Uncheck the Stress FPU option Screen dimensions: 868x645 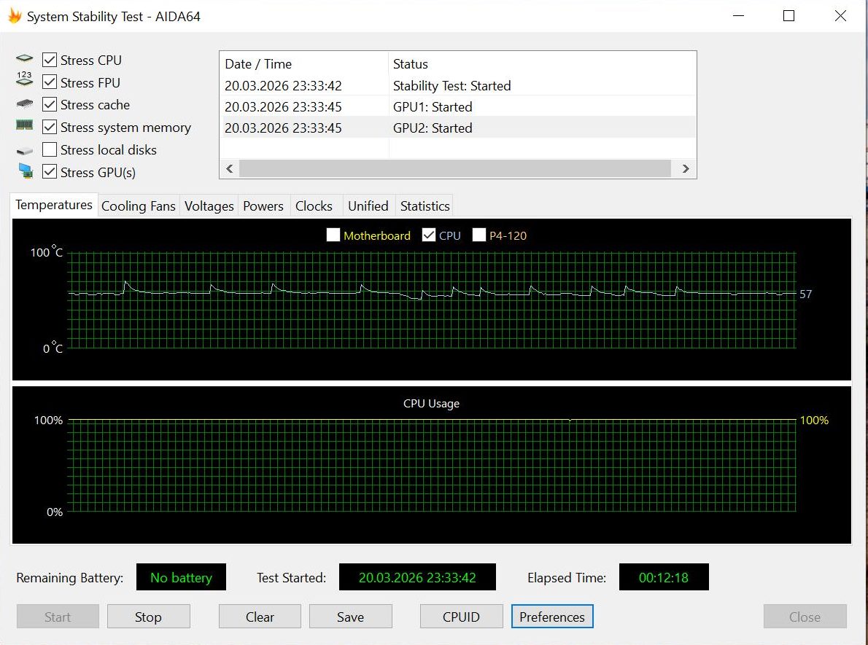(50, 82)
